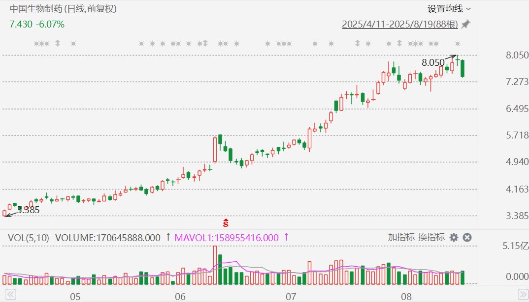Open the 设置均线 dropdown
529x302 pixels.
point(449,9)
